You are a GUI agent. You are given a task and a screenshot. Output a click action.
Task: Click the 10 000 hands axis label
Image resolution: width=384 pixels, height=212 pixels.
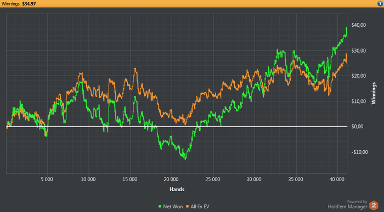pos(88,180)
